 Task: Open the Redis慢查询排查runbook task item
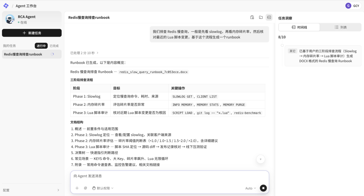32,54
